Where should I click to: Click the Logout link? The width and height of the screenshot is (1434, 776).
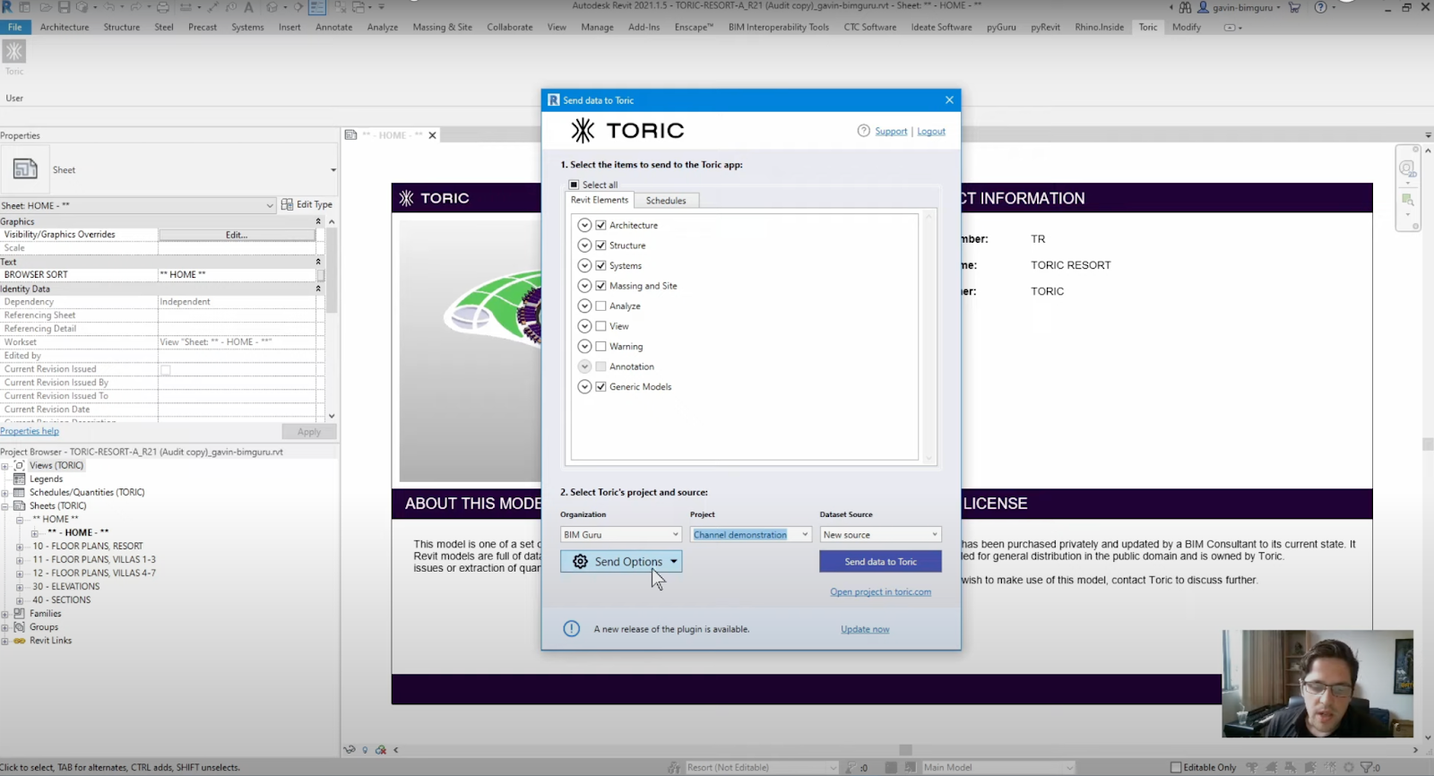(x=931, y=132)
